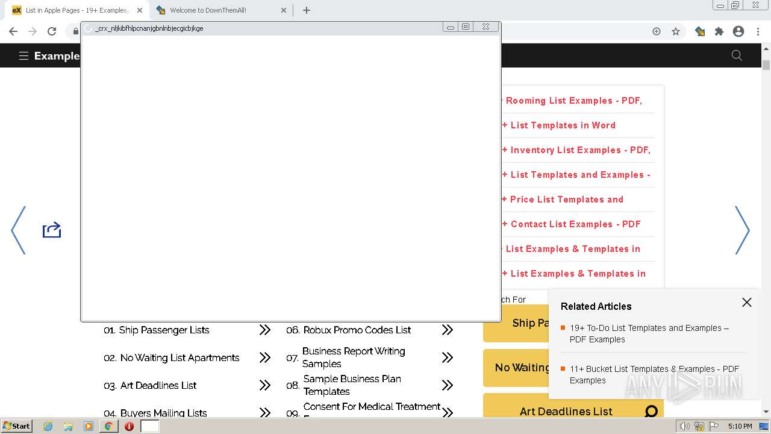This screenshot has width=771, height=434.
Task: Open media player taskbar icon
Action: pos(89,426)
